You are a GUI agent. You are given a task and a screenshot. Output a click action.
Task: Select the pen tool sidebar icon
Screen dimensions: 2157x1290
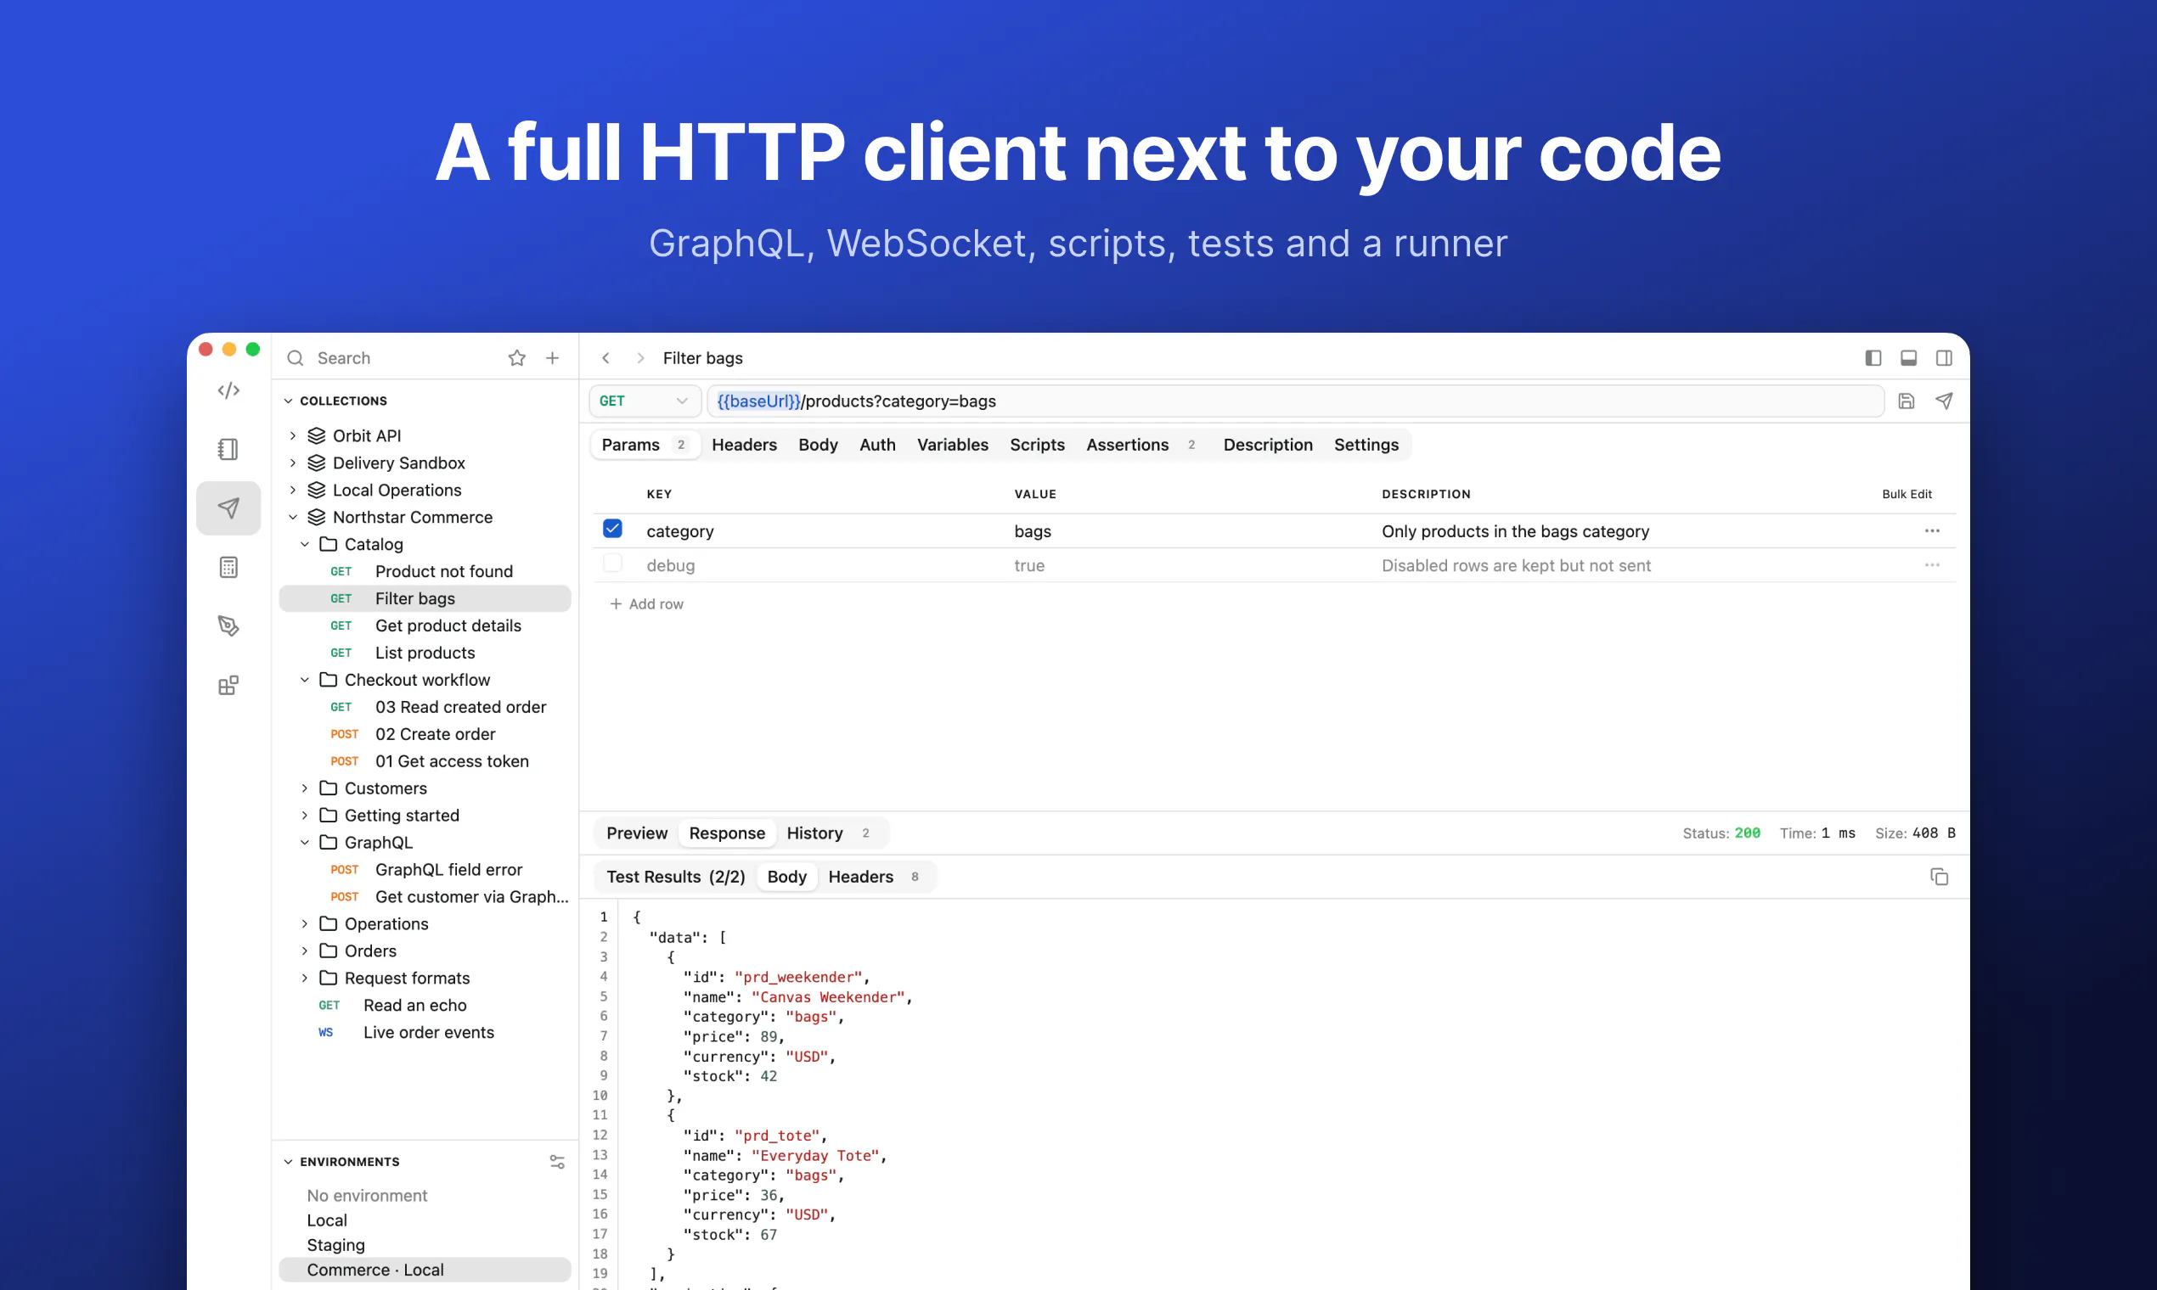(x=228, y=625)
